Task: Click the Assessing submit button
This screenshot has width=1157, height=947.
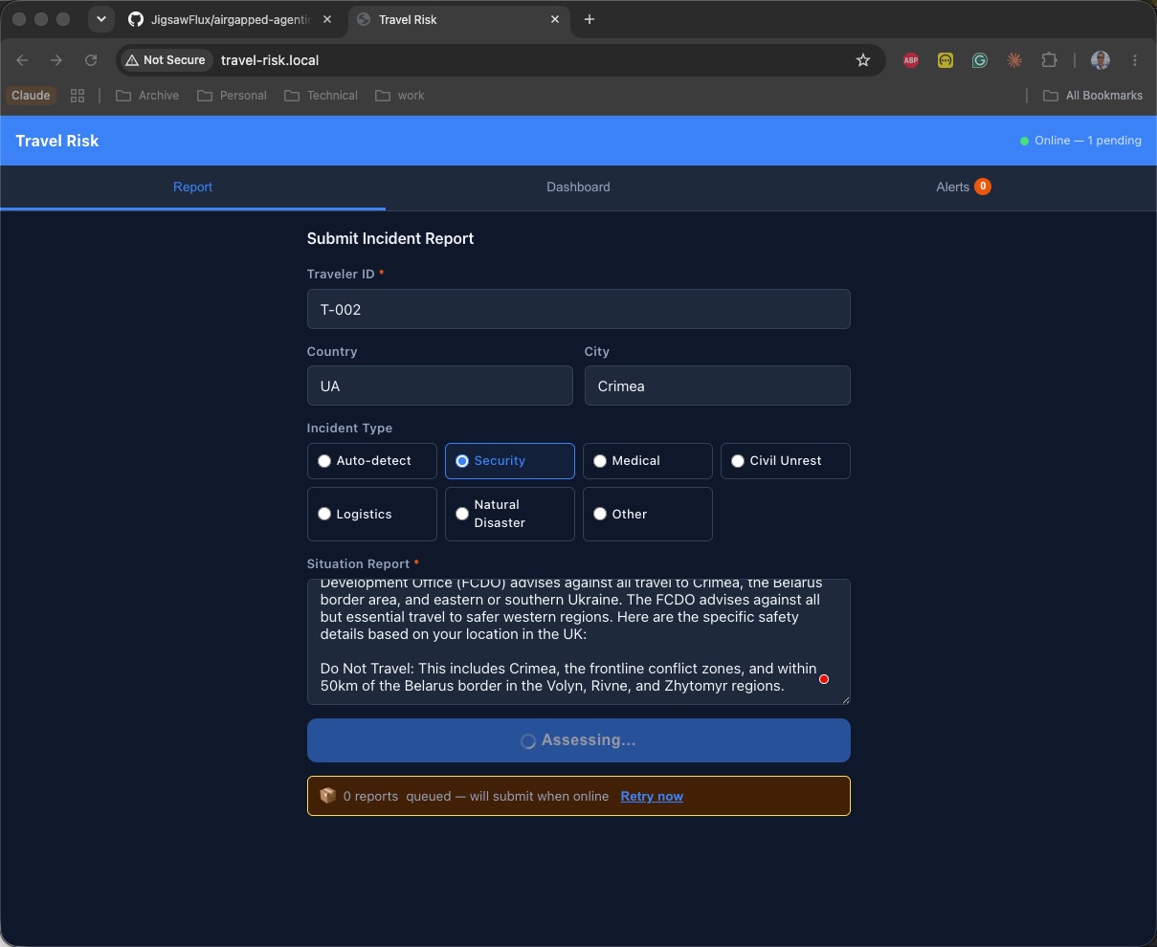Action: click(x=579, y=740)
